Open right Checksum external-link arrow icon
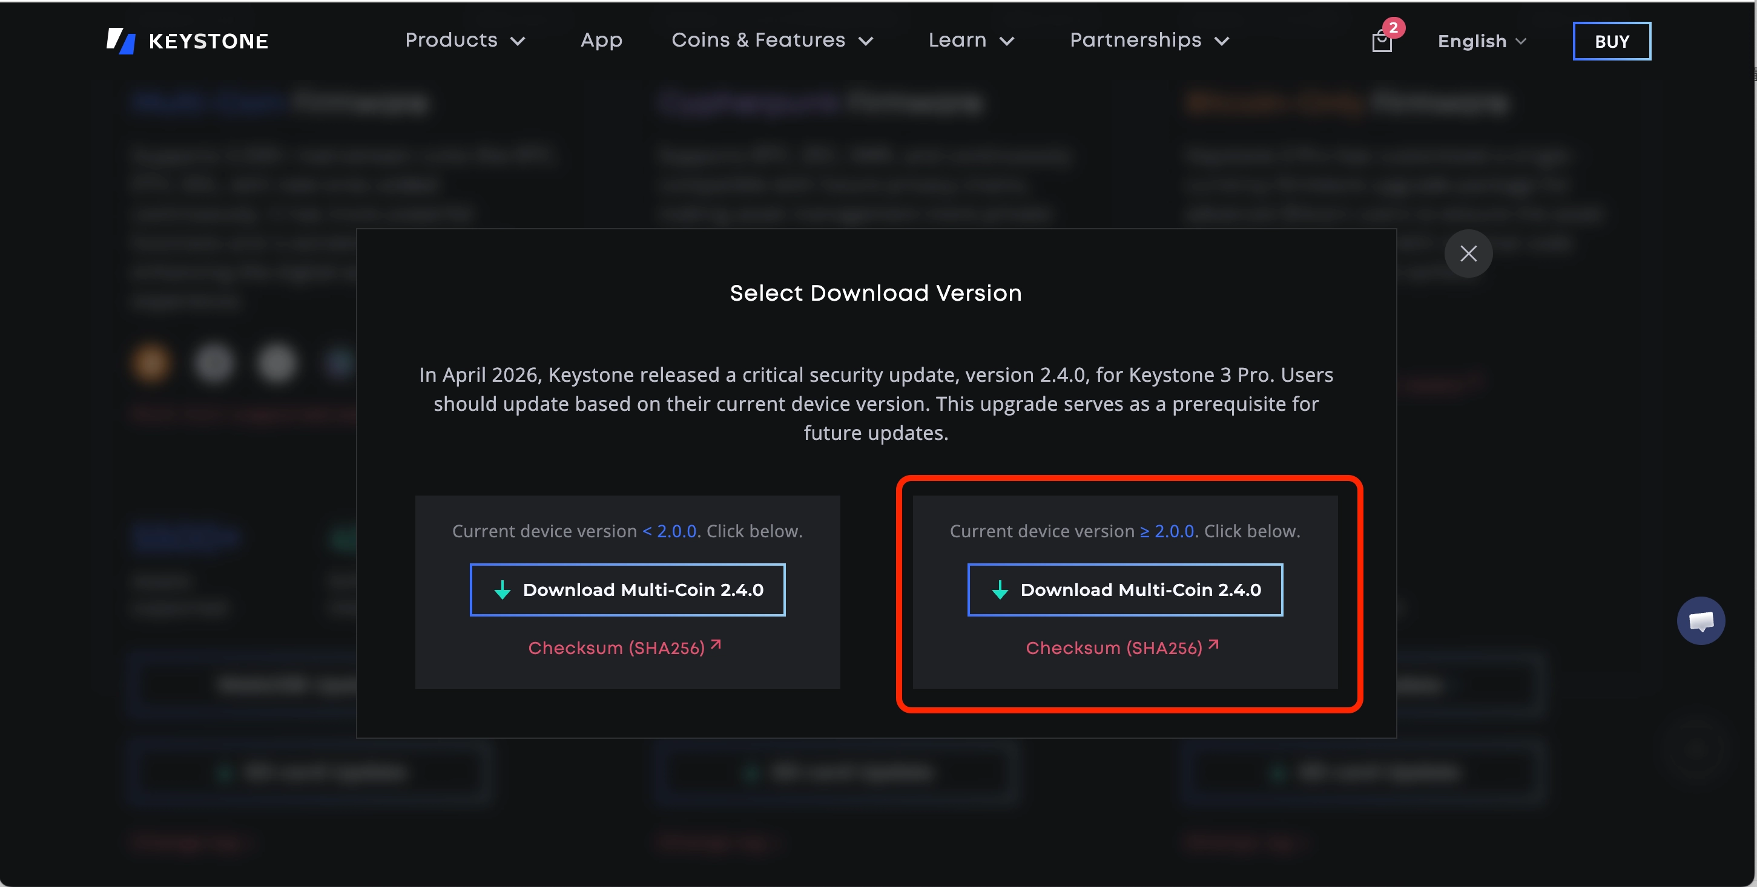The image size is (1757, 887). click(x=1213, y=644)
